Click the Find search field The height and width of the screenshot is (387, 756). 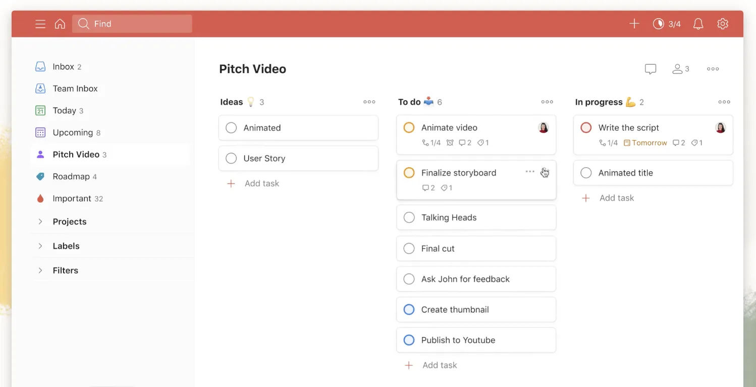click(x=132, y=24)
